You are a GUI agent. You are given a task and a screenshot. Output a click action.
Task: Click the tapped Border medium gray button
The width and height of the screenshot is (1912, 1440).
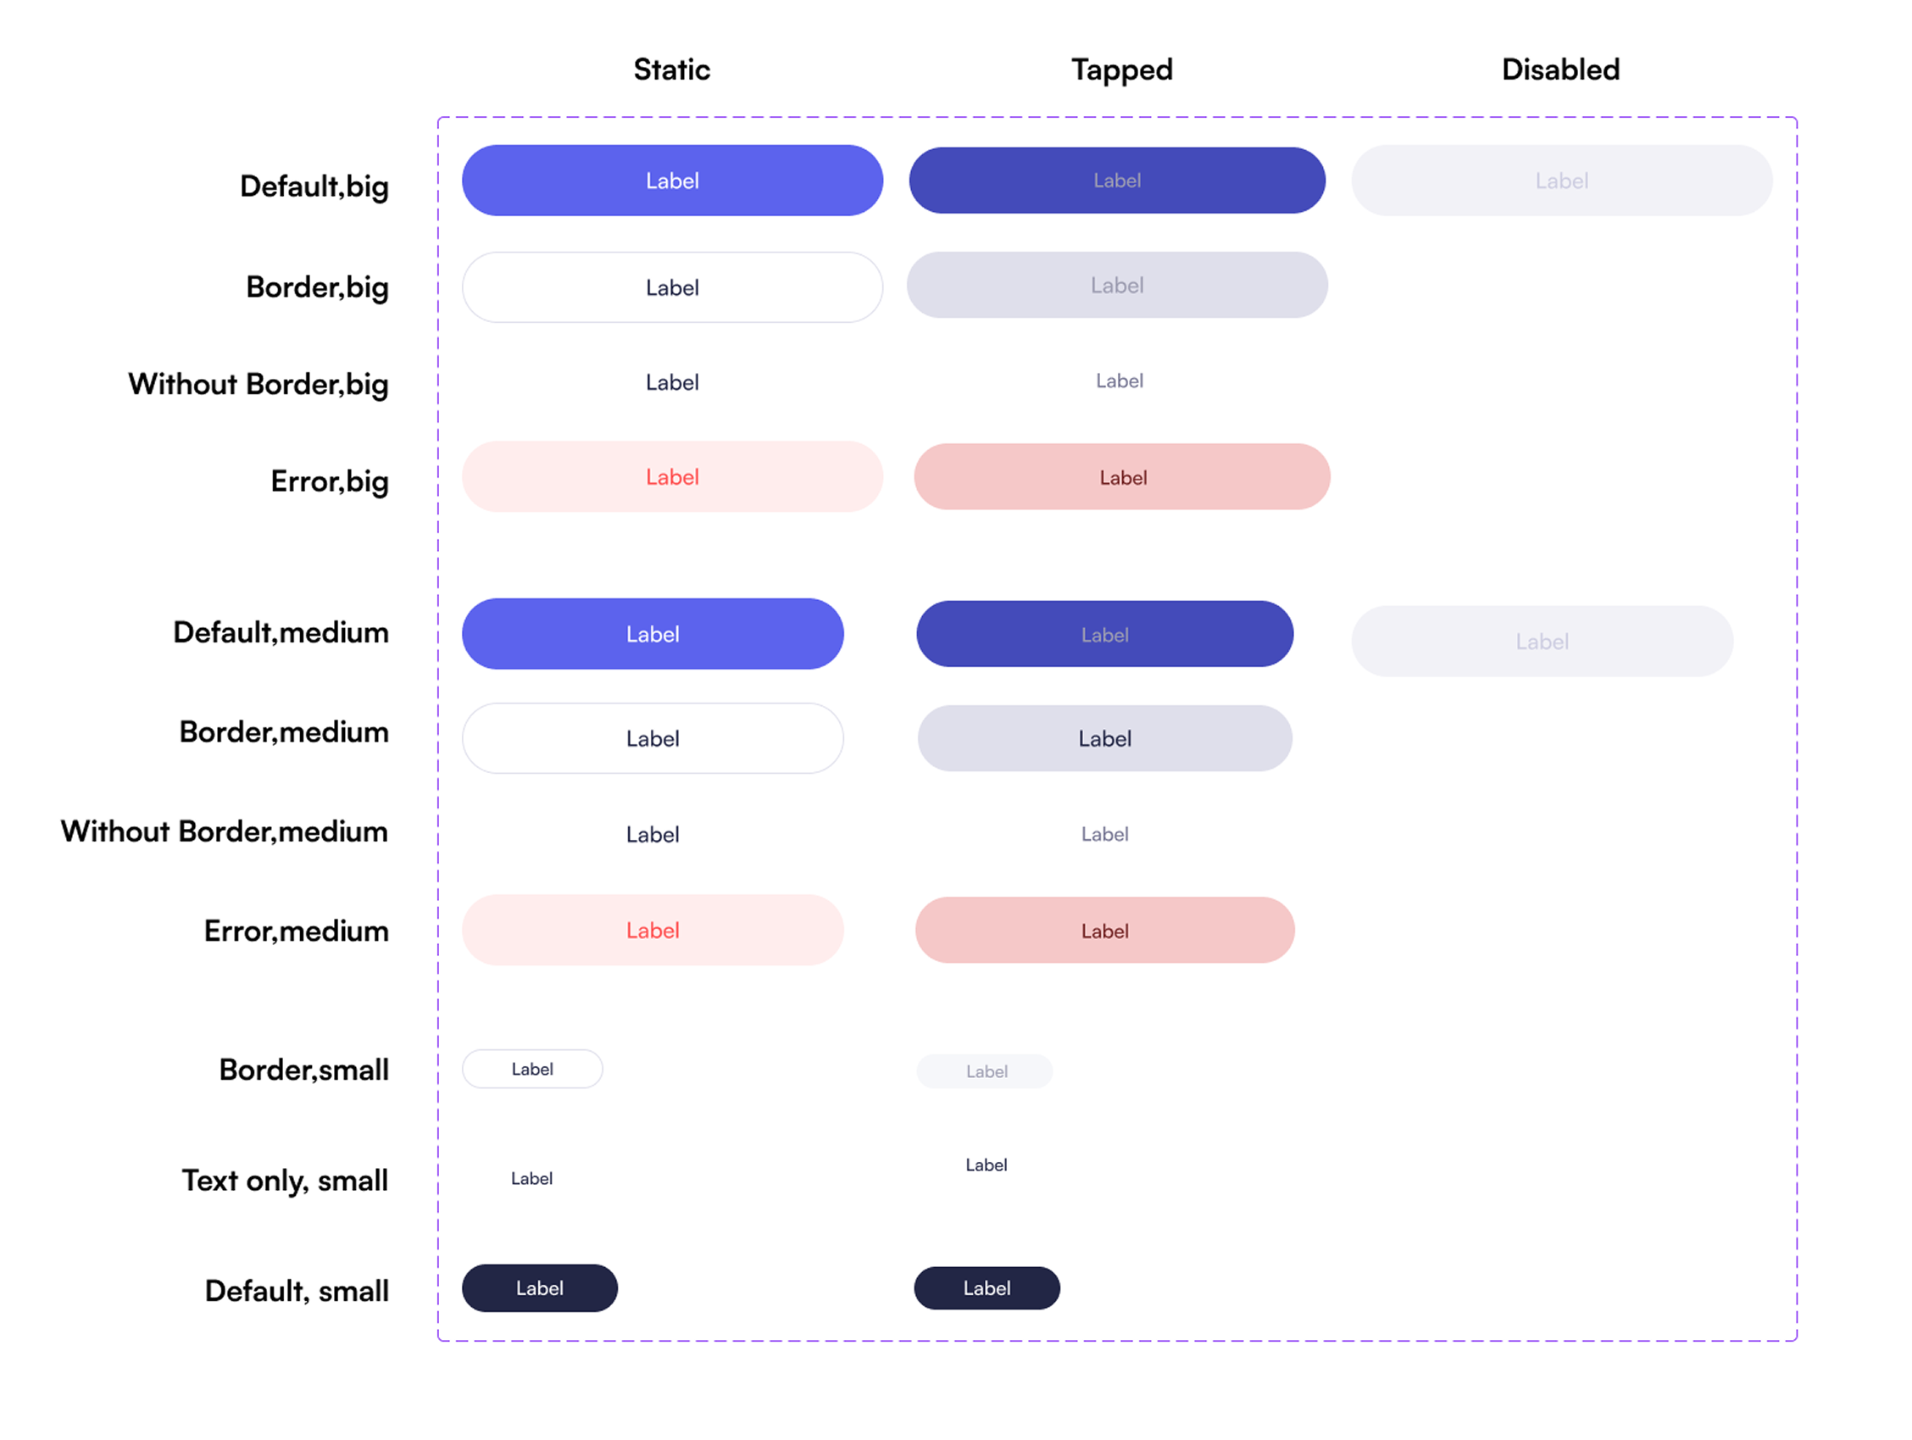click(x=1104, y=739)
